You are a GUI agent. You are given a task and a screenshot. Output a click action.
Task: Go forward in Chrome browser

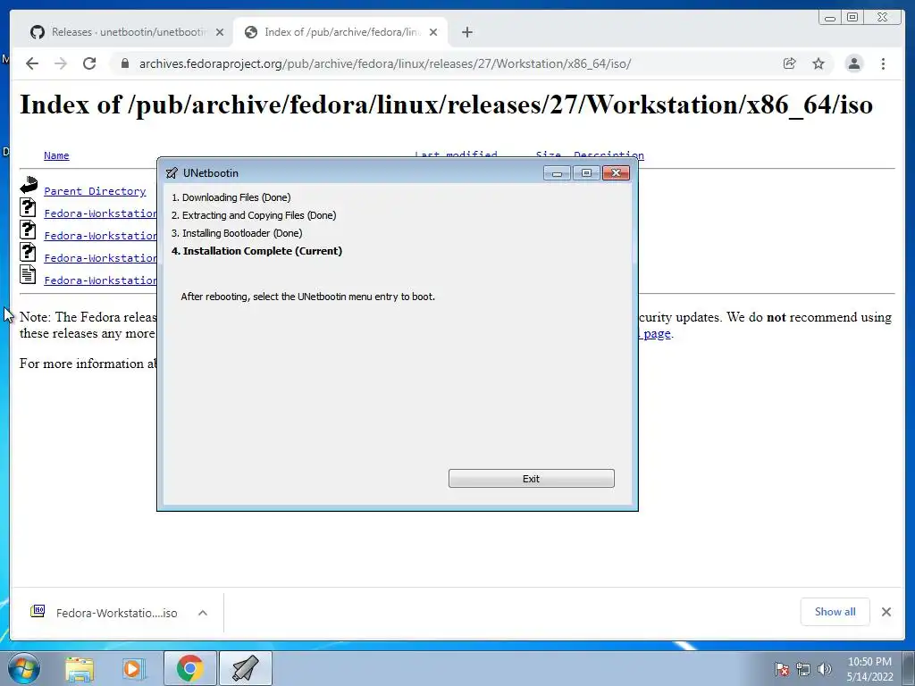tap(61, 63)
